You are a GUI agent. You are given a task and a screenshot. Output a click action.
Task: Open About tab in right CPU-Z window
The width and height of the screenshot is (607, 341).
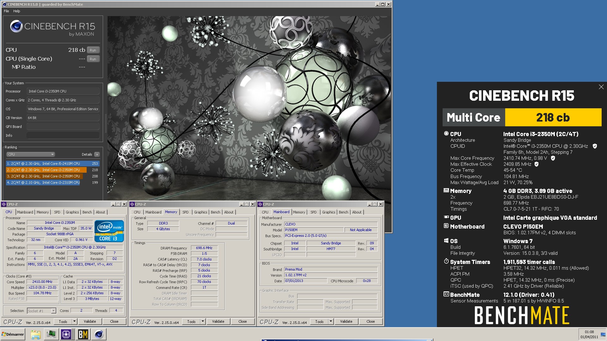pos(357,212)
